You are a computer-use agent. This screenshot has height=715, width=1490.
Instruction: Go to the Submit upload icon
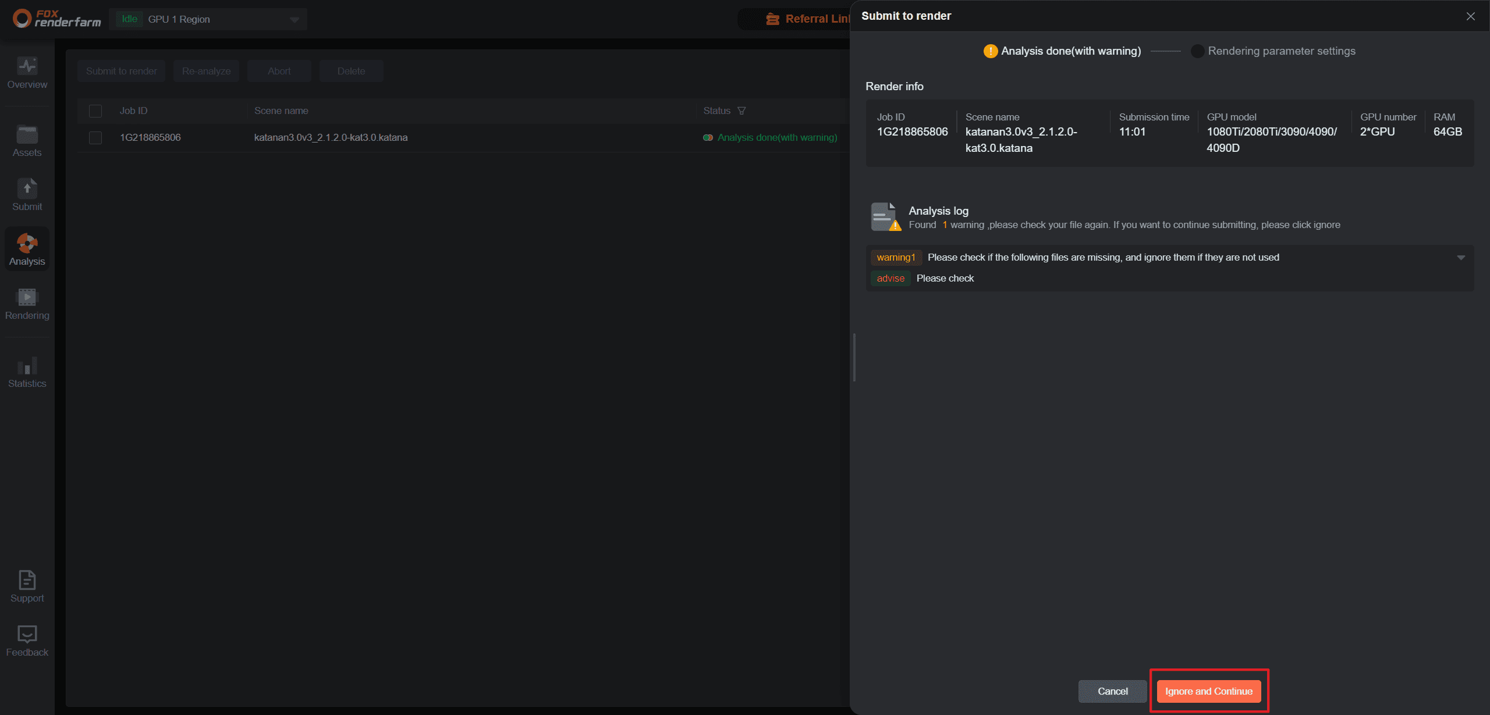pyautogui.click(x=27, y=188)
